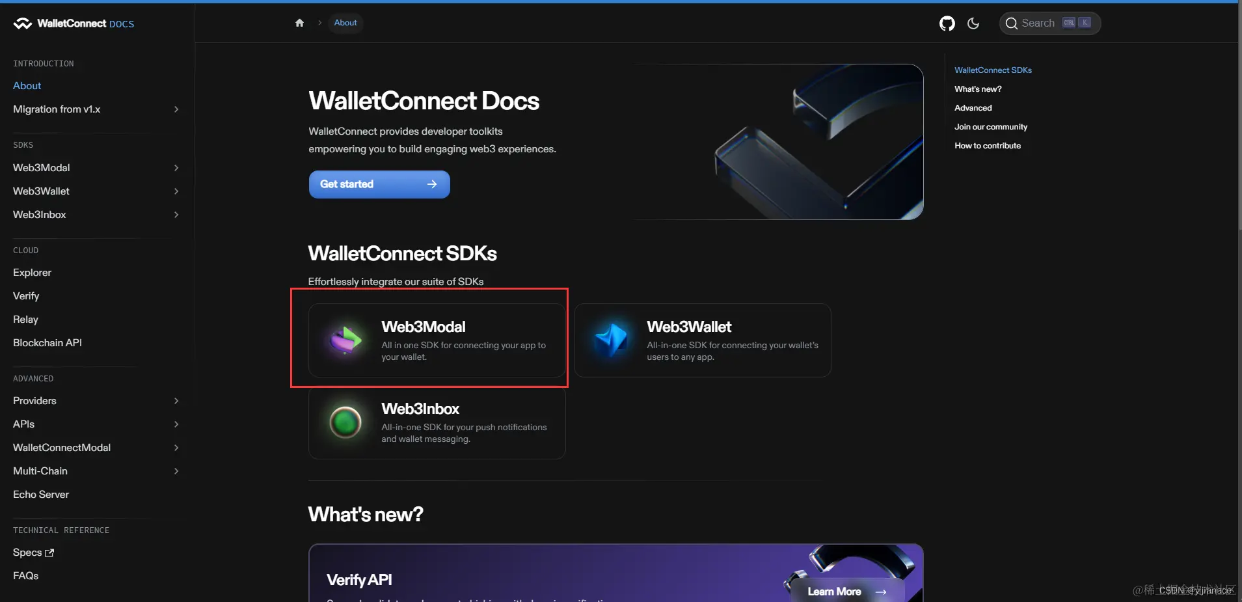This screenshot has width=1242, height=602.
Task: Click the Search box
Action: point(1049,23)
